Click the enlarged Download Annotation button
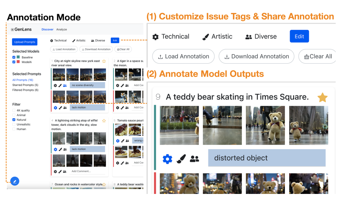 point(256,57)
